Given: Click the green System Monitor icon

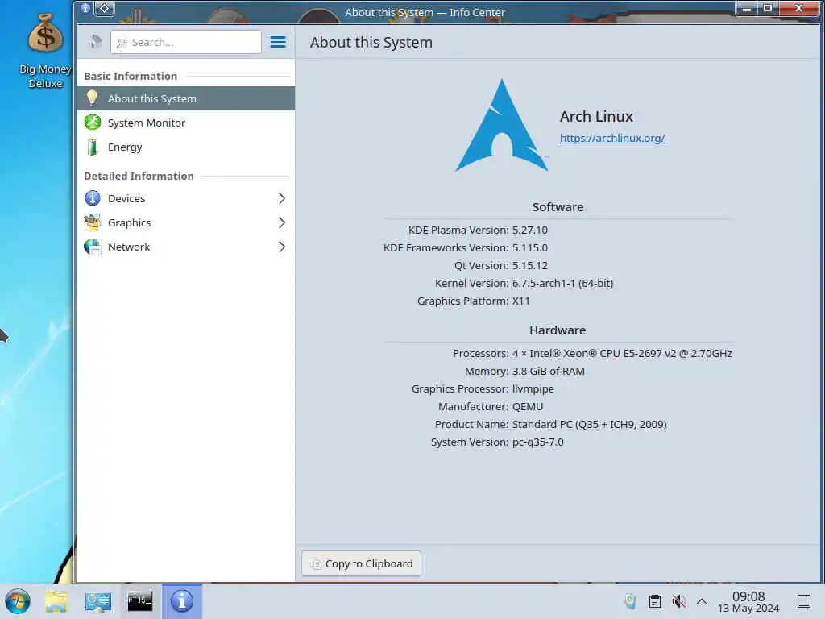Looking at the screenshot, I should pyautogui.click(x=93, y=123).
